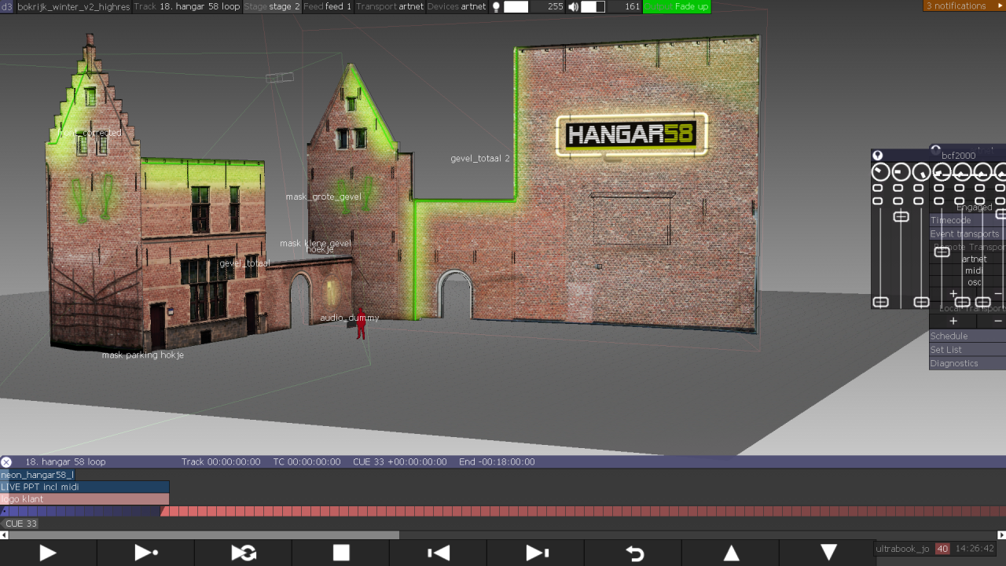Viewport: 1006px width, 566px height.
Task: Click the volume speaker icon
Action: pos(573,6)
